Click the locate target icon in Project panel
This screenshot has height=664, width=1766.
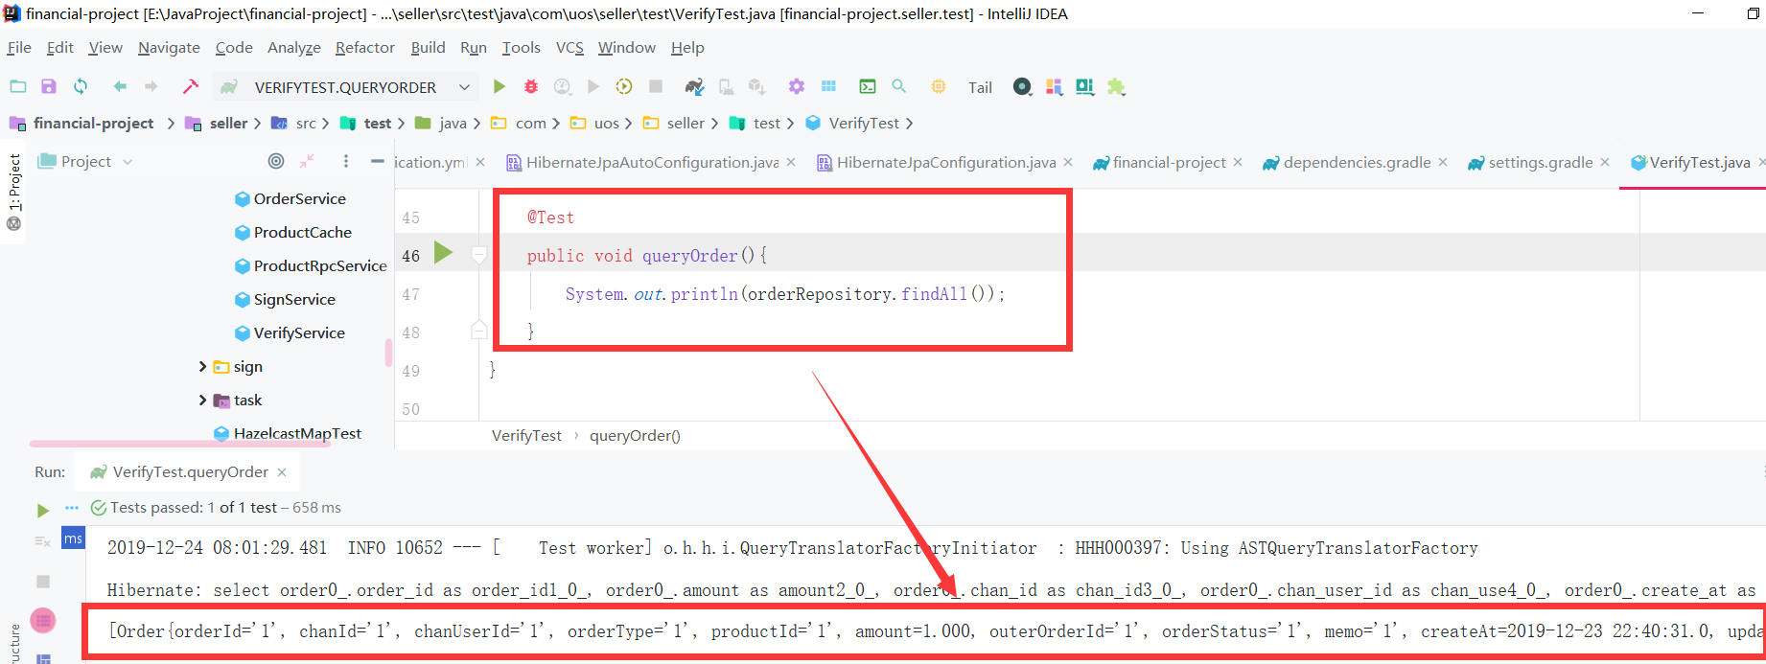276,161
